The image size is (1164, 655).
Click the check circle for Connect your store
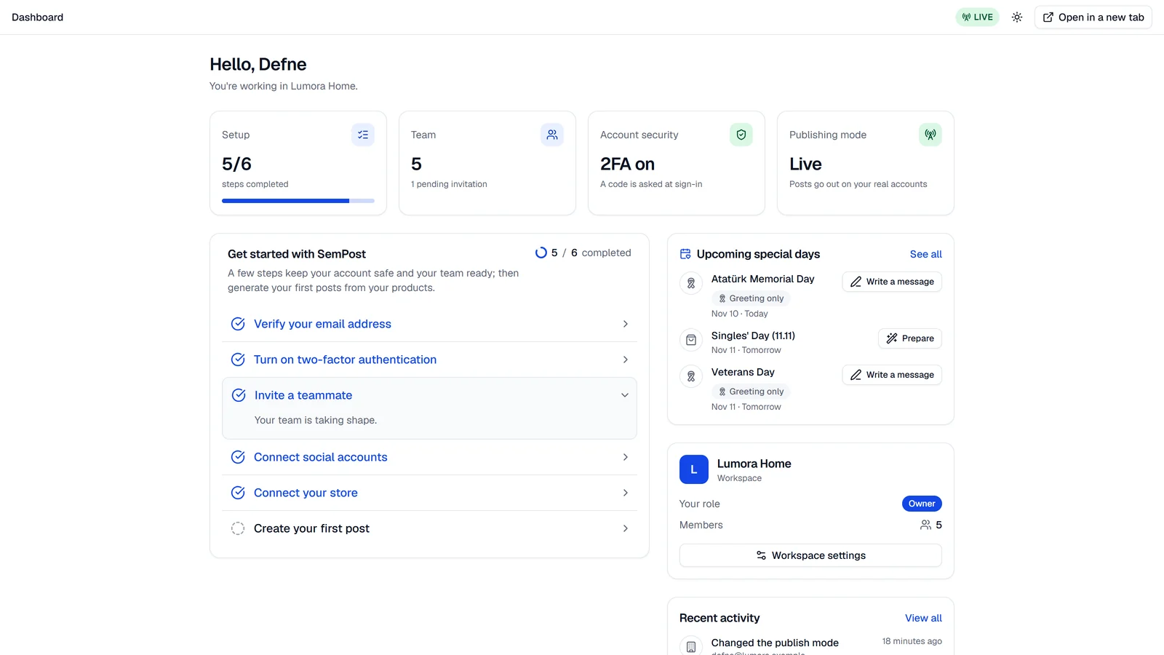tap(238, 493)
